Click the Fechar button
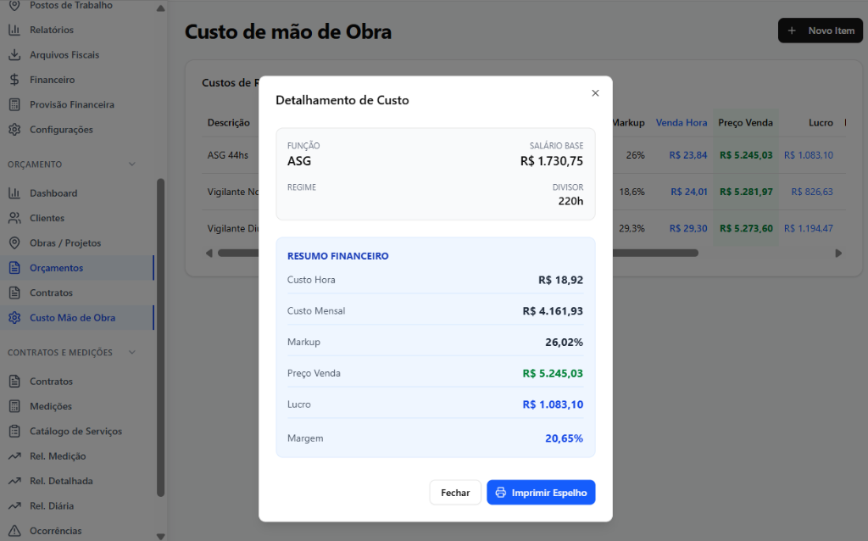 455,493
